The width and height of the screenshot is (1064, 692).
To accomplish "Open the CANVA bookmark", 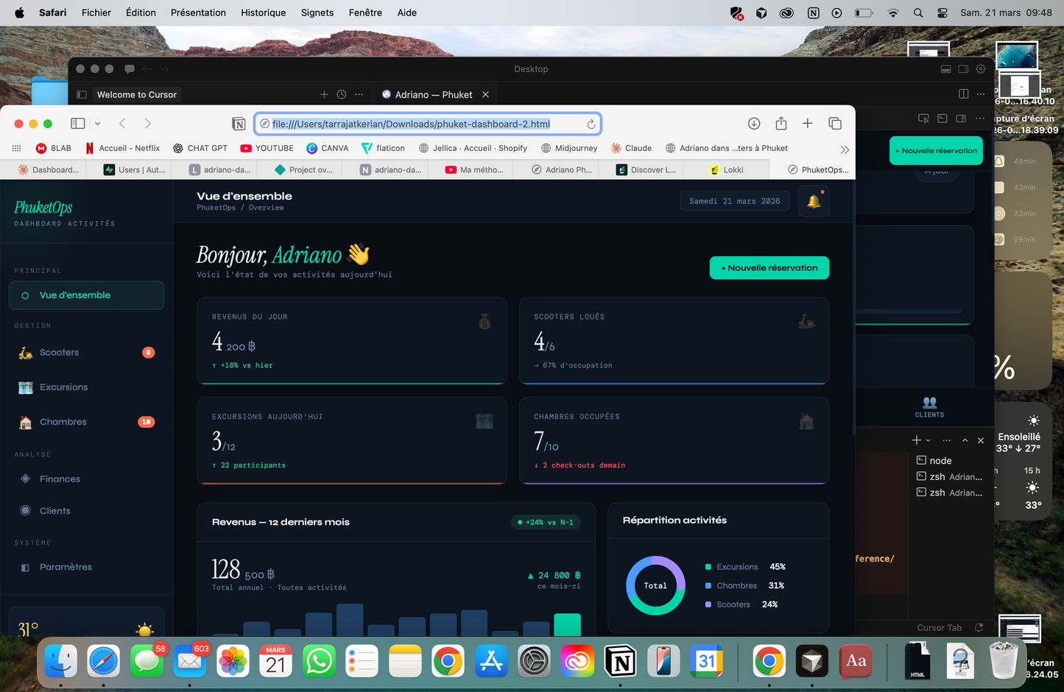I will 328,148.
